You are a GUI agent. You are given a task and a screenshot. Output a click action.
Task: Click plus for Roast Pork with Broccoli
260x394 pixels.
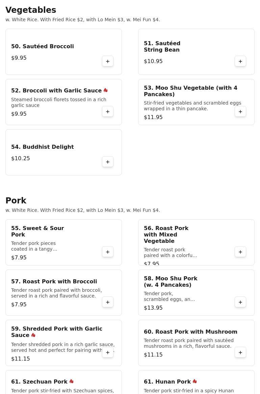click(x=108, y=302)
